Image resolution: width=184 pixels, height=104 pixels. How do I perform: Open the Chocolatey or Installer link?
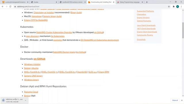(44, 12)
